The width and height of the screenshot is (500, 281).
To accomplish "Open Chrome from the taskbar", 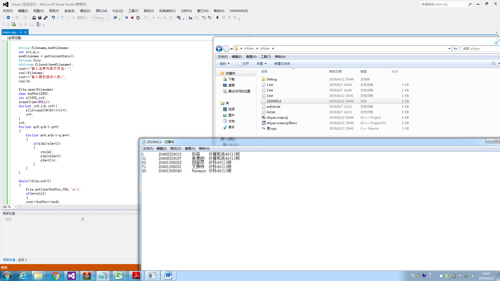I will pos(56,276).
